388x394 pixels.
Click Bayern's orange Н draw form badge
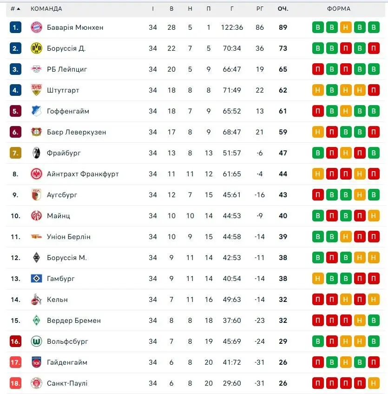coord(346,27)
